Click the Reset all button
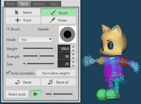141x104 pixels. pos(58,82)
